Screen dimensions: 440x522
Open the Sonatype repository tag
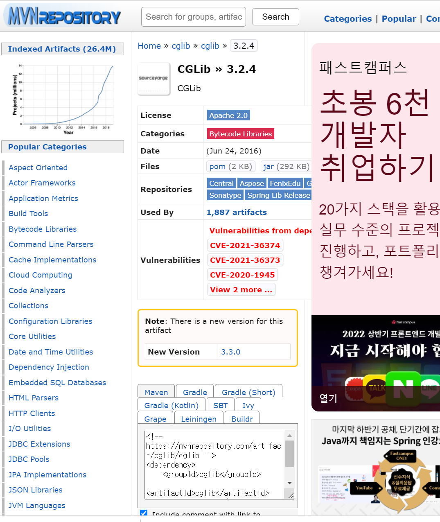(x=226, y=195)
